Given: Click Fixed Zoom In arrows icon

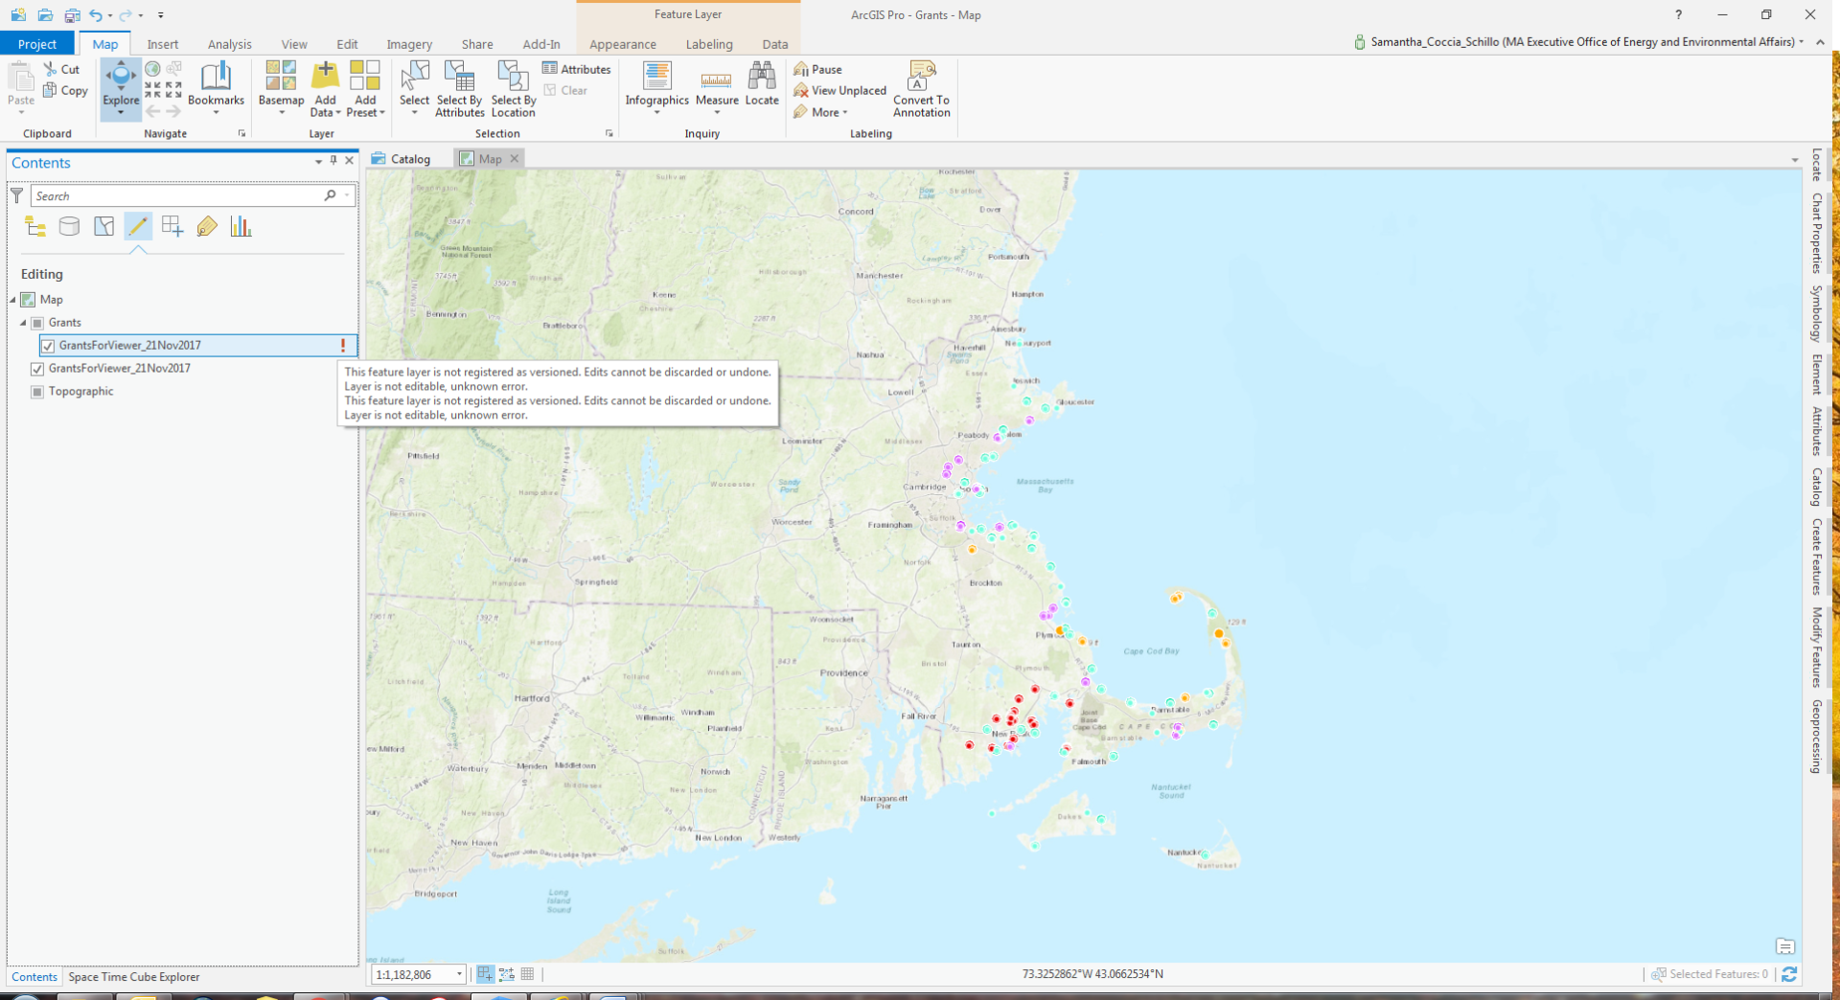Looking at the screenshot, I should (152, 90).
